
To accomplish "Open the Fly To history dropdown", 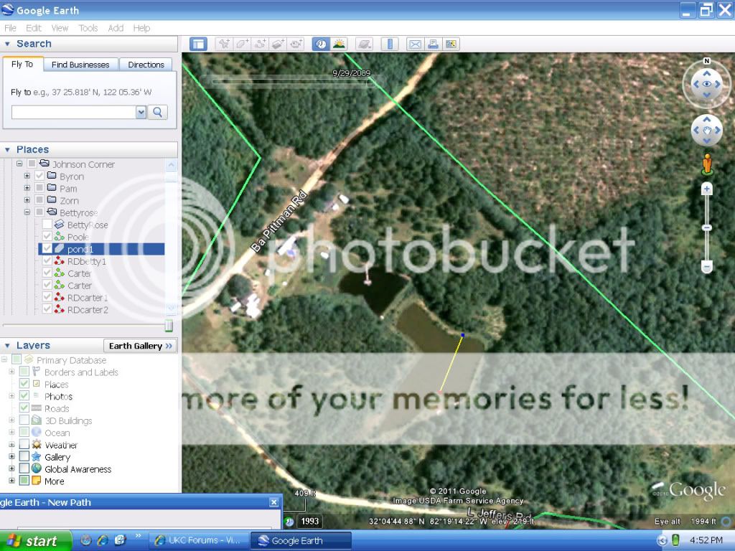I will [141, 112].
